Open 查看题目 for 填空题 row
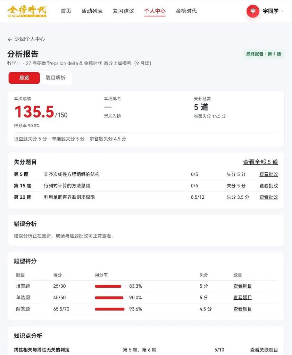The image size is (292, 355). pyautogui.click(x=243, y=286)
